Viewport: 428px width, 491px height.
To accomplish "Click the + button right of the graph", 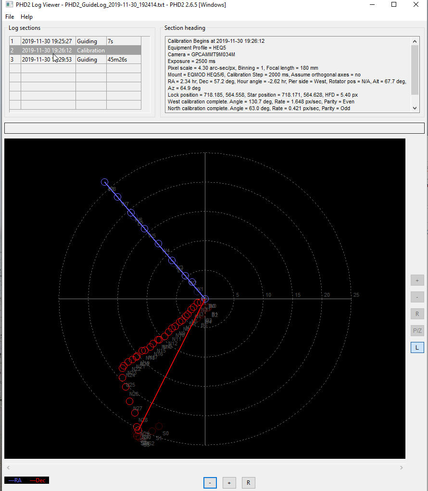I will (x=417, y=280).
